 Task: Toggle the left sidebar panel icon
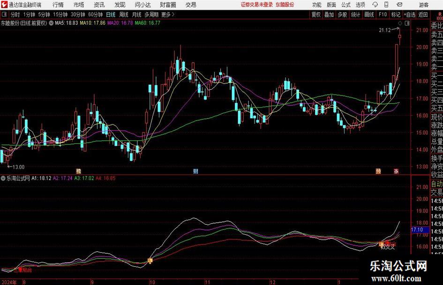coord(4,15)
